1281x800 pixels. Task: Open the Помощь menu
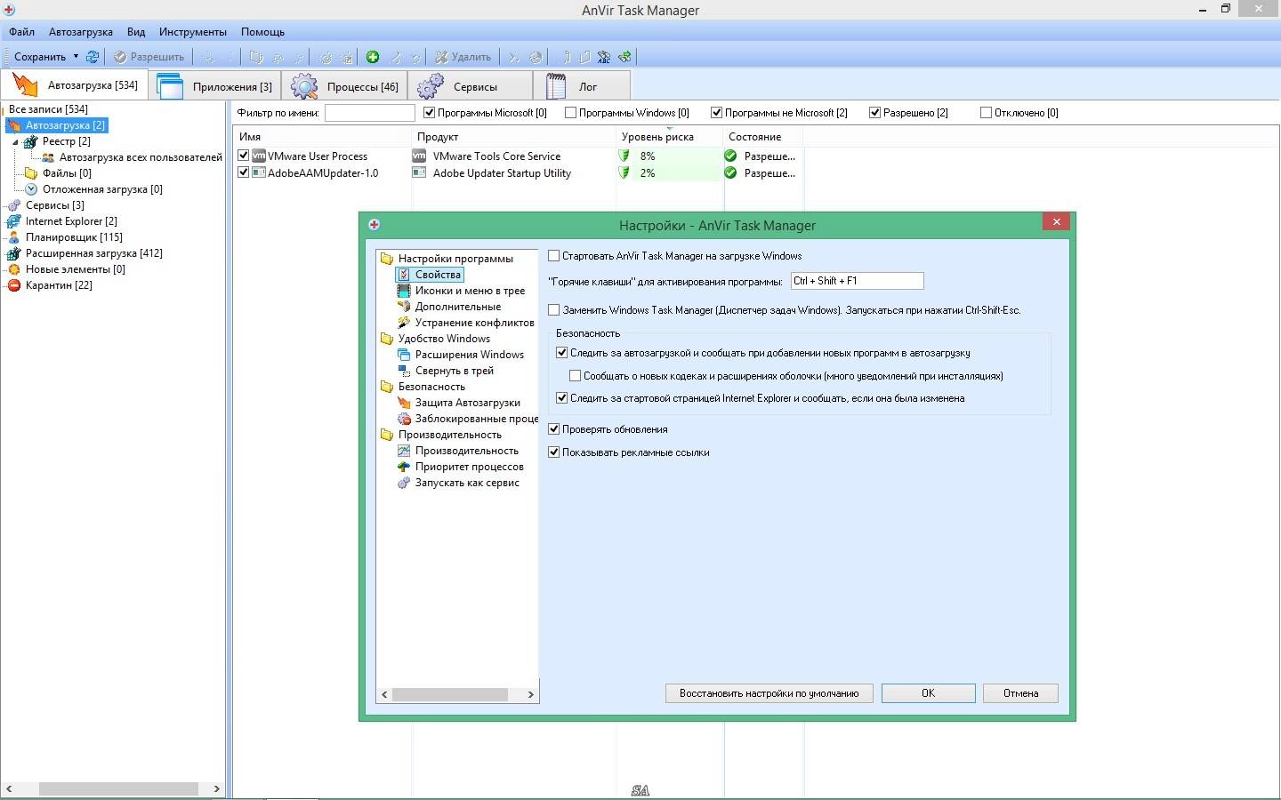tap(262, 32)
